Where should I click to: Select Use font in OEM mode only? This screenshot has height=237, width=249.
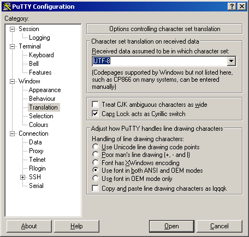point(96,178)
